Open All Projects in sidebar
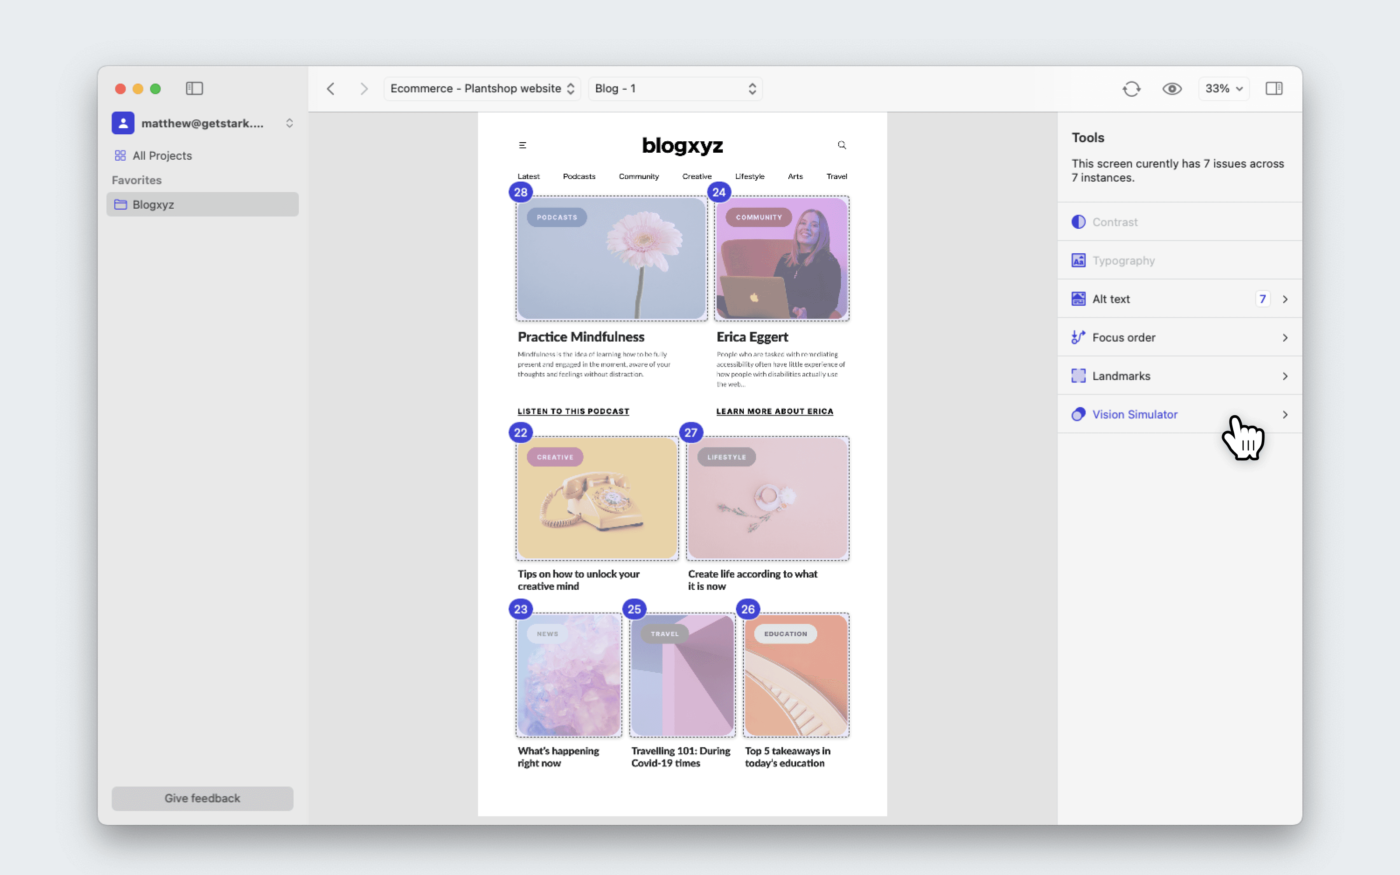Screen dimensions: 1400x875 tap(162, 156)
